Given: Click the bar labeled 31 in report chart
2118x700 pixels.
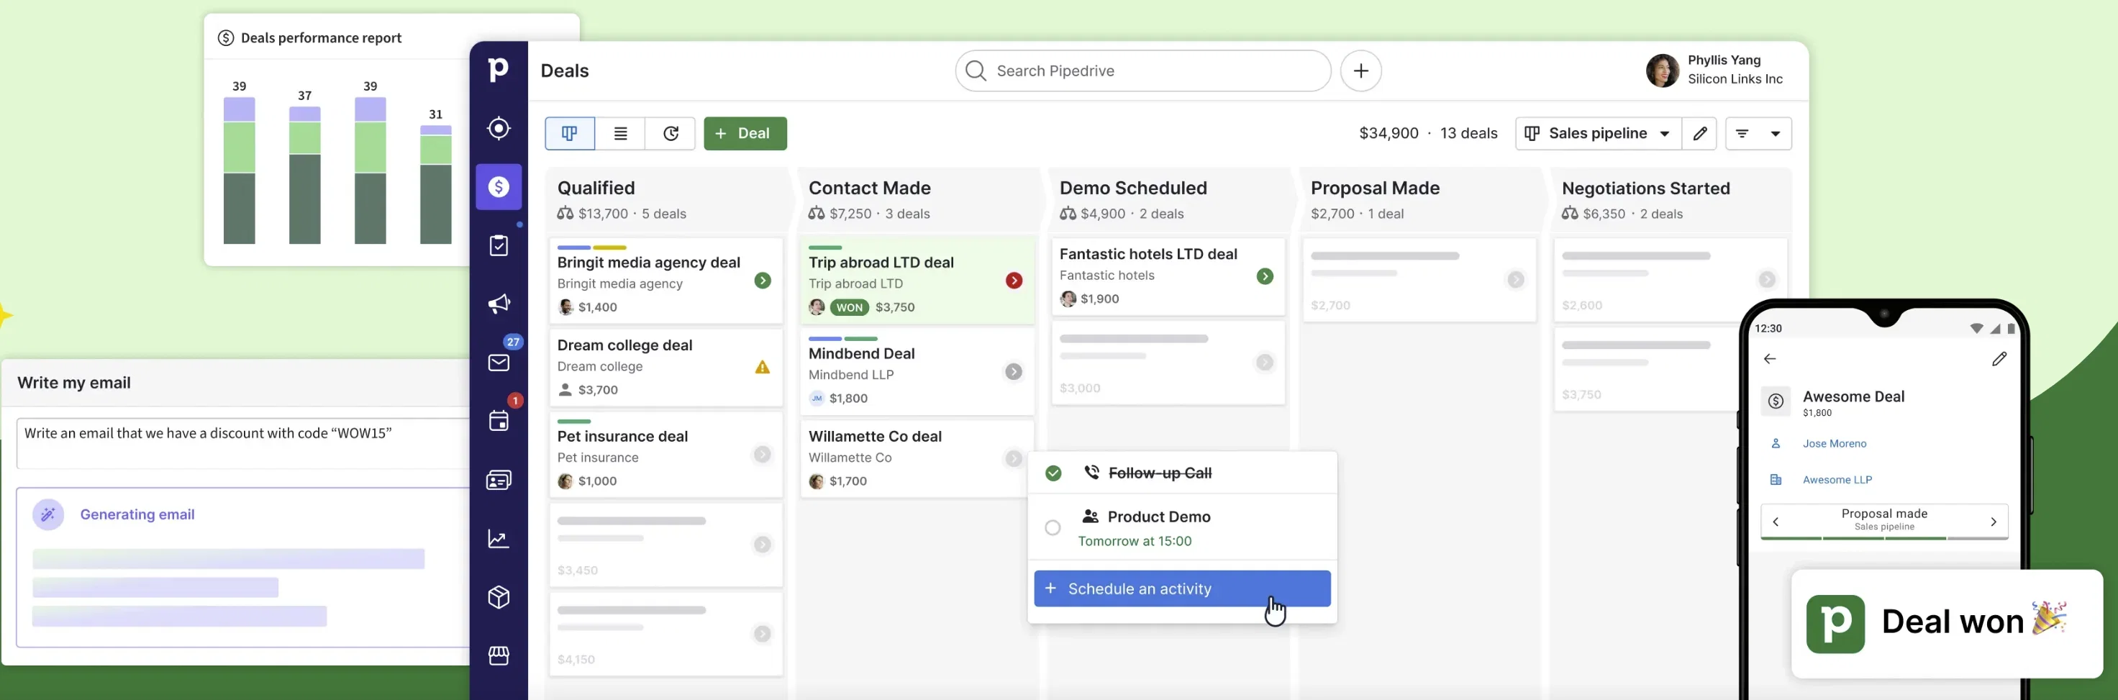Looking at the screenshot, I should coord(436,184).
